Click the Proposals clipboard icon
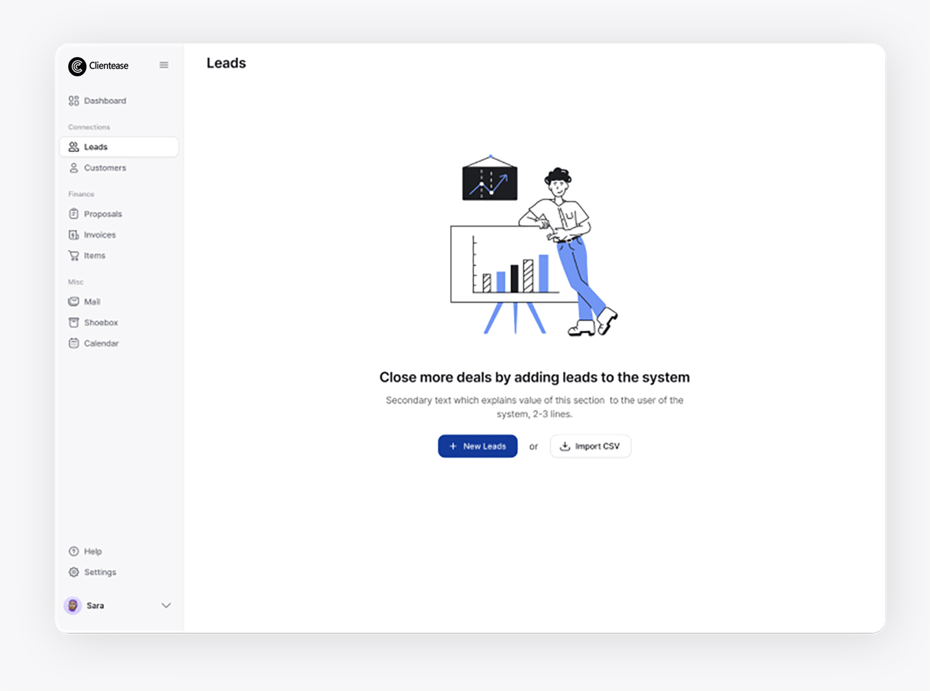This screenshot has height=691, width=930. coord(74,214)
